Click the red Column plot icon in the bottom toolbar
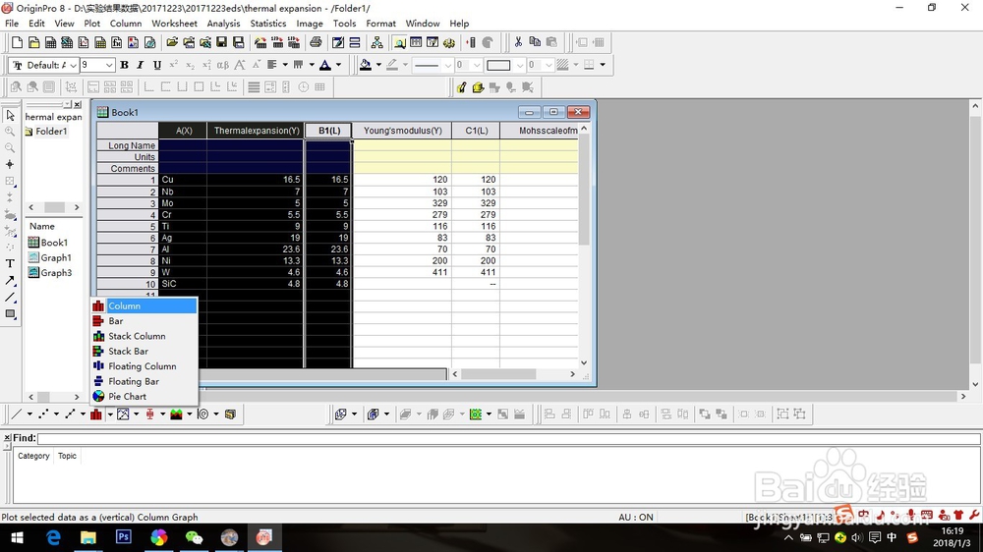 tap(96, 414)
